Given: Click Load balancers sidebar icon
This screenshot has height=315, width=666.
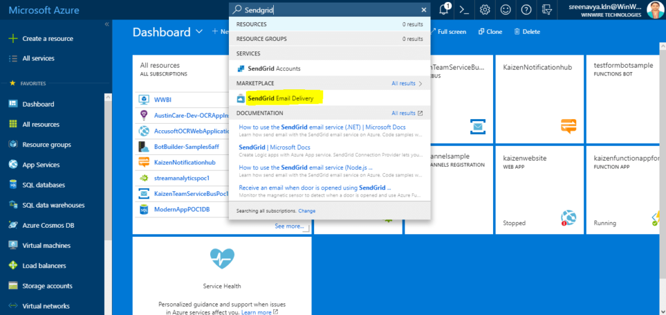Looking at the screenshot, I should pyautogui.click(x=13, y=266).
